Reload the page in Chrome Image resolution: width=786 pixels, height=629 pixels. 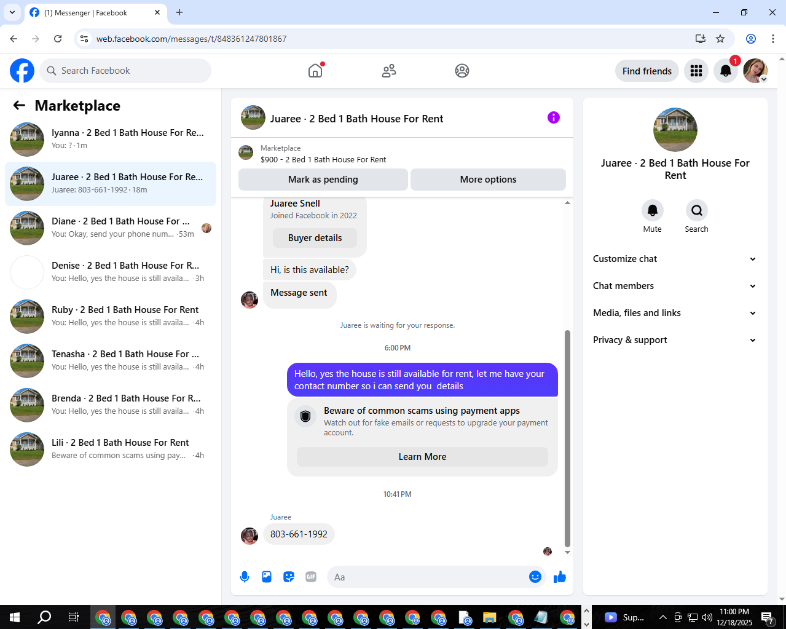click(x=58, y=39)
